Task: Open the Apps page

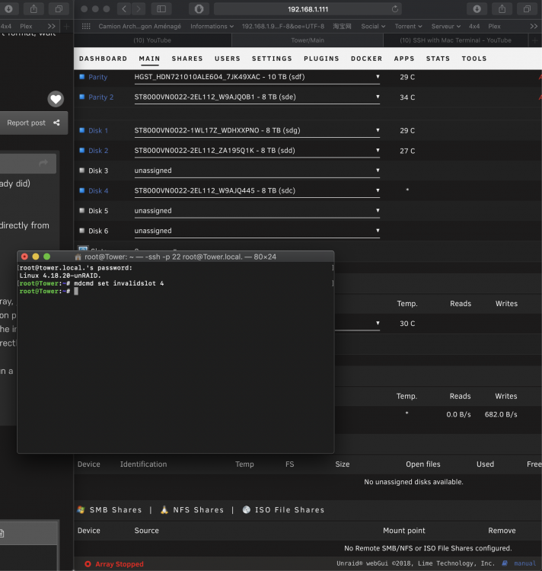Action: 404,59
